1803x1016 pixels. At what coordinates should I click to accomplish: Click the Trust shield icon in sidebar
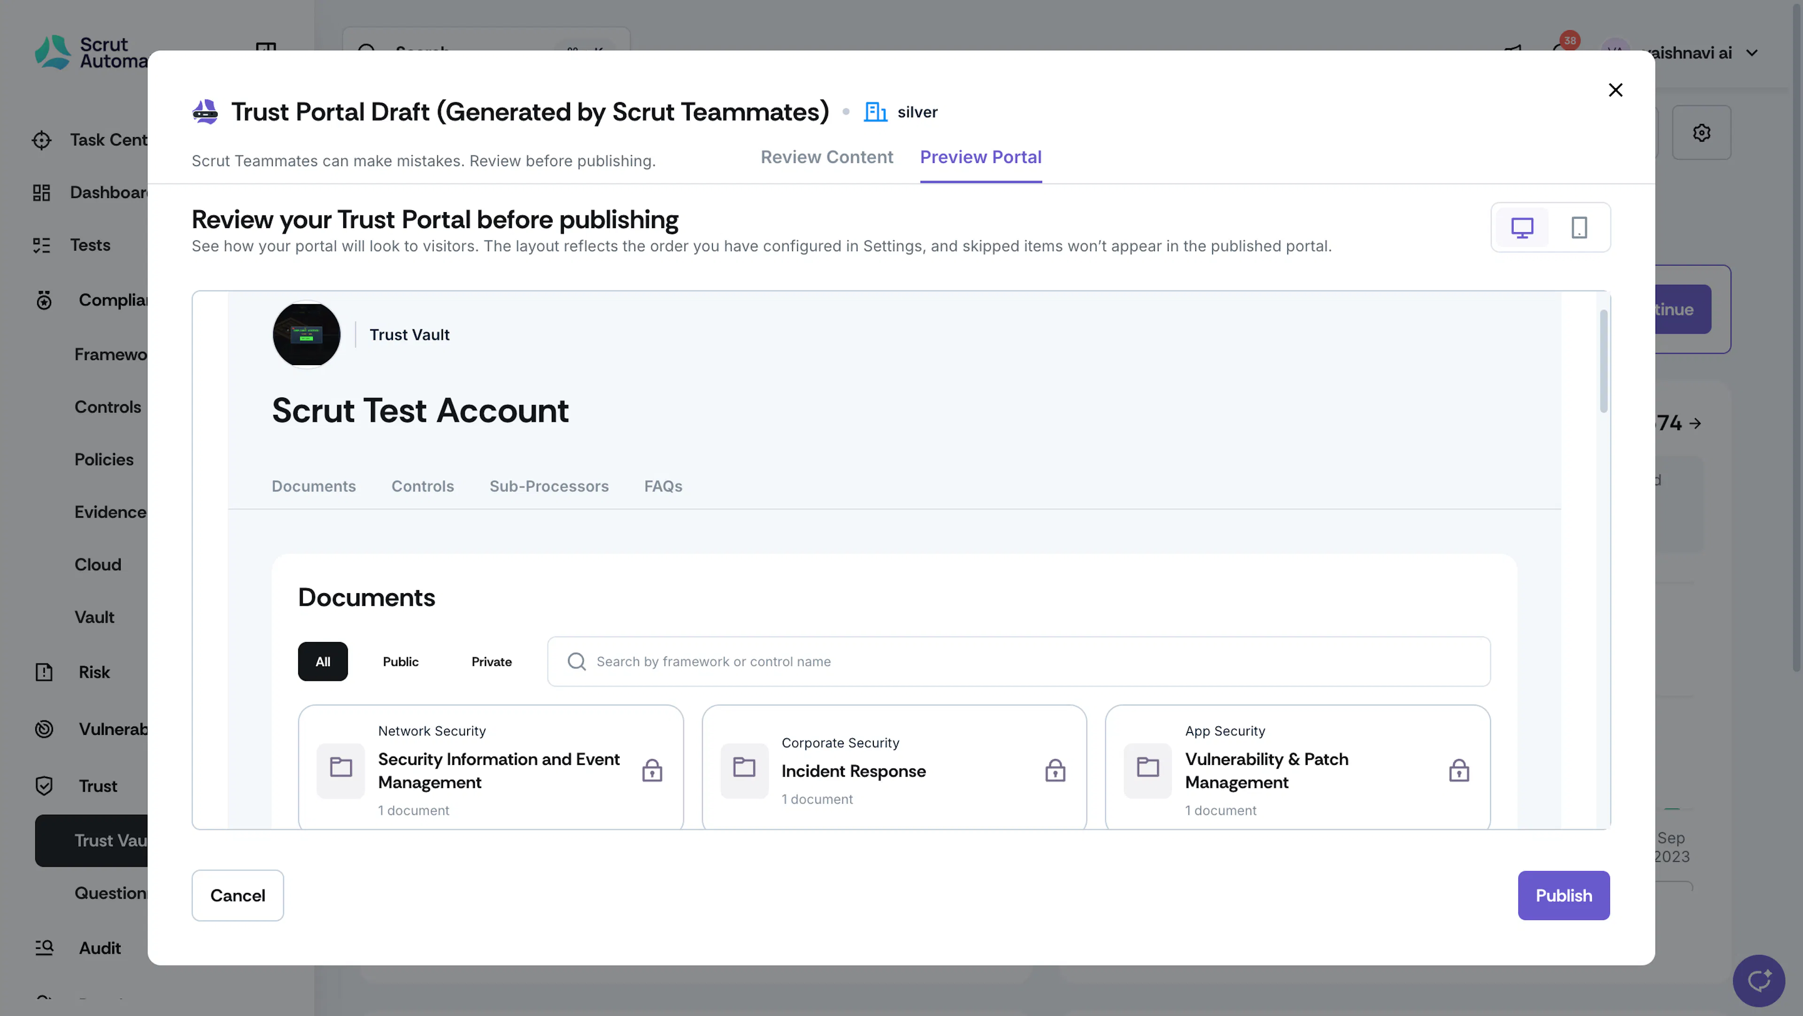point(44,786)
